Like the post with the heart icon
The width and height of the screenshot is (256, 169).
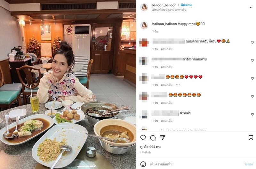[x=143, y=138]
